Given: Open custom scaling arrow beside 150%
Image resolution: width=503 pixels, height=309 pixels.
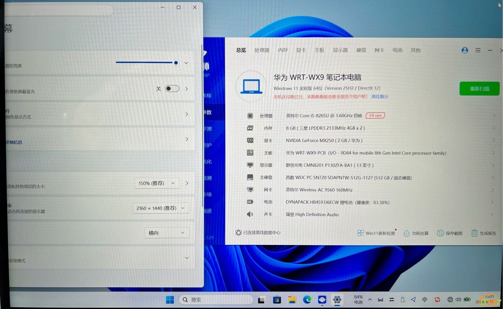Looking at the screenshot, I should click(x=187, y=183).
